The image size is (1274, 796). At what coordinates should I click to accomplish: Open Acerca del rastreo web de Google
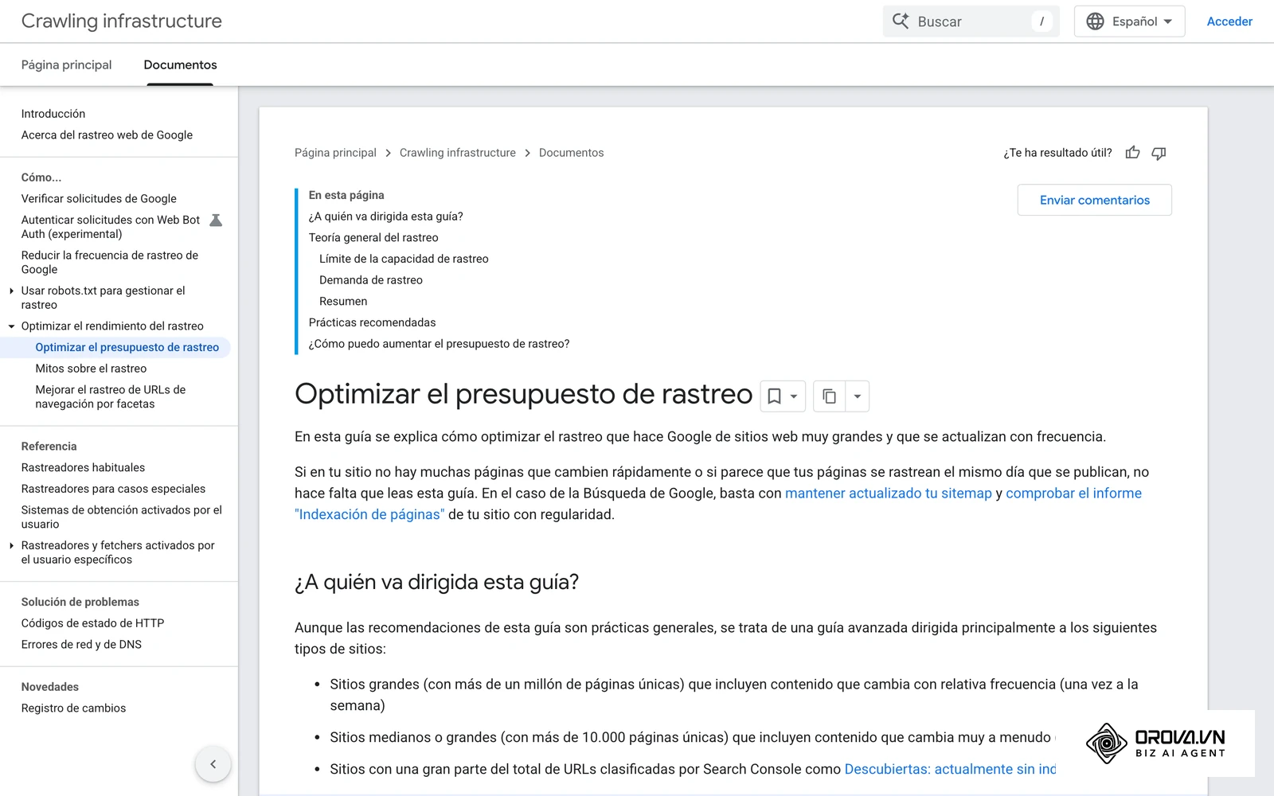[x=107, y=135]
